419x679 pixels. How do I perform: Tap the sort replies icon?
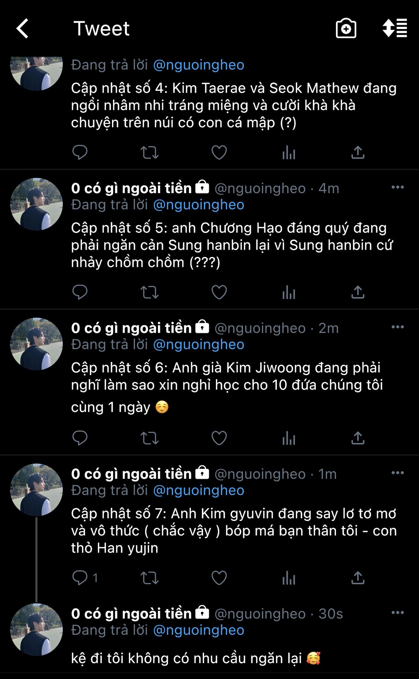click(395, 28)
